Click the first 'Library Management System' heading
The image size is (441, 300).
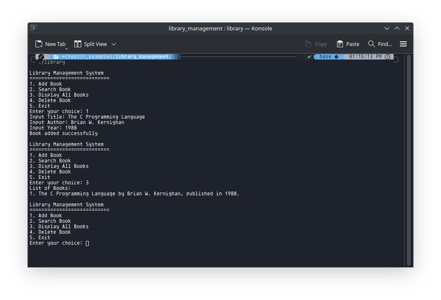tap(66, 73)
